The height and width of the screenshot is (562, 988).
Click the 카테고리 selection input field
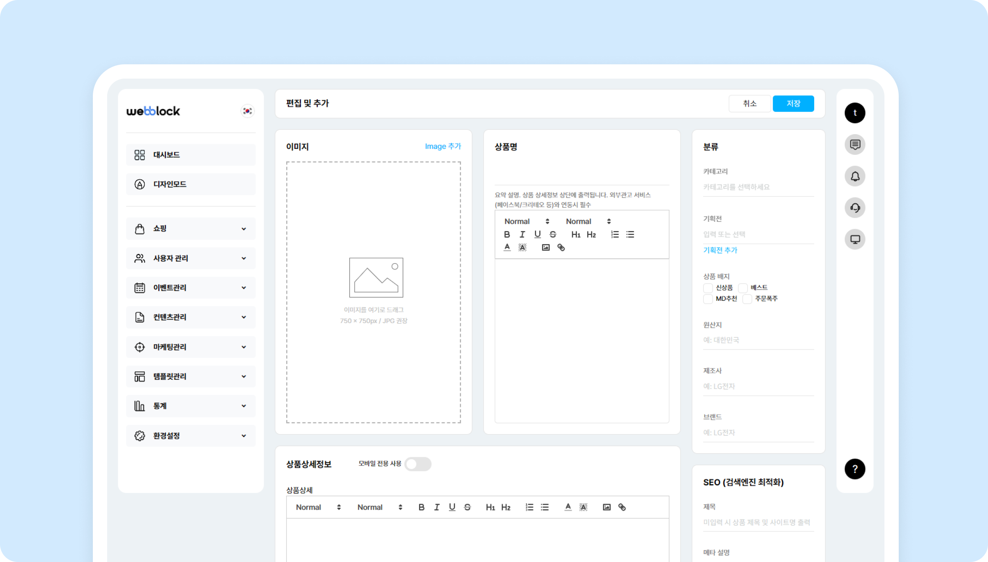[758, 187]
